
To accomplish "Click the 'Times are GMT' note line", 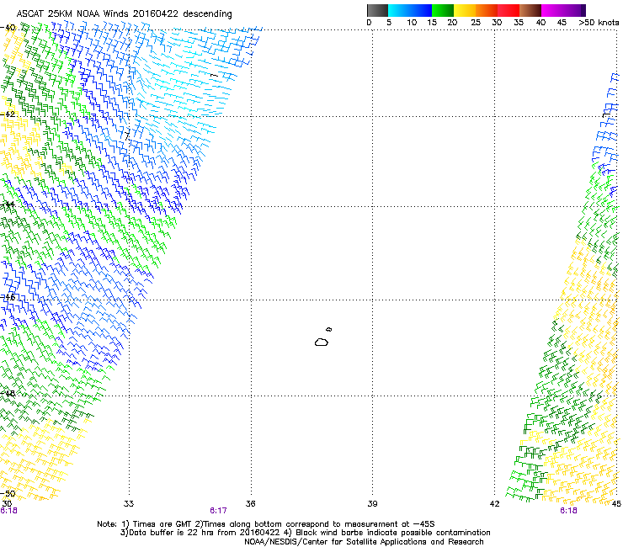I will point(266,524).
